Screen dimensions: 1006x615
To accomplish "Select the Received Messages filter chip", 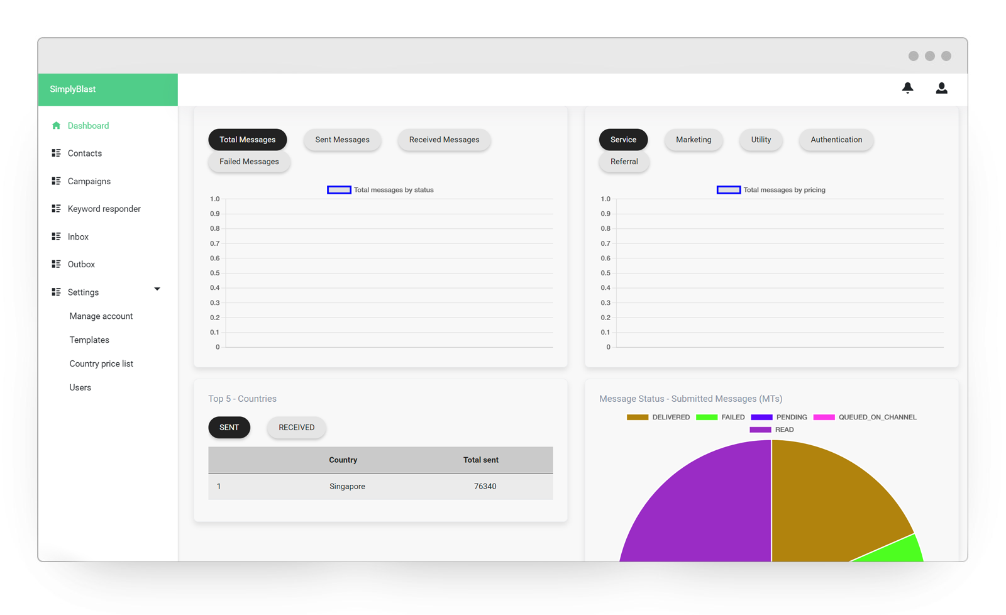I will coord(444,140).
